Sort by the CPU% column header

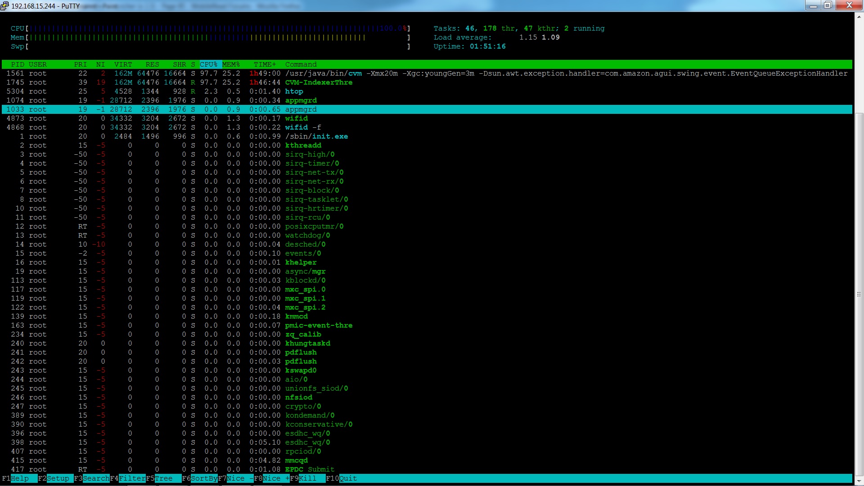coord(208,64)
